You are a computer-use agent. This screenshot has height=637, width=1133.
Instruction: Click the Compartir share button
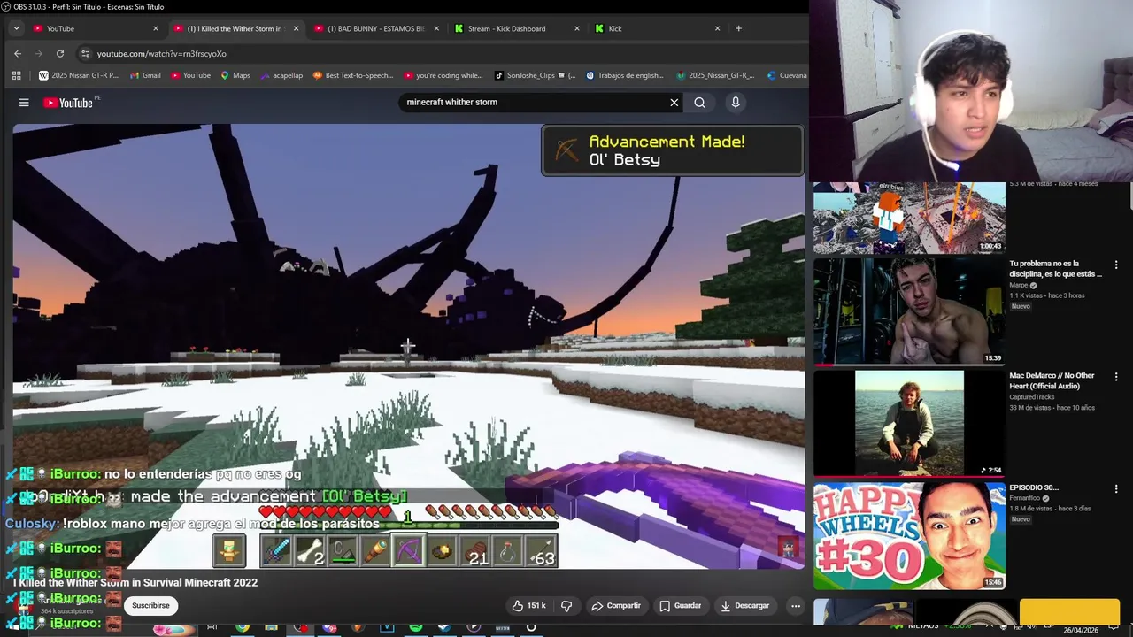point(616,605)
